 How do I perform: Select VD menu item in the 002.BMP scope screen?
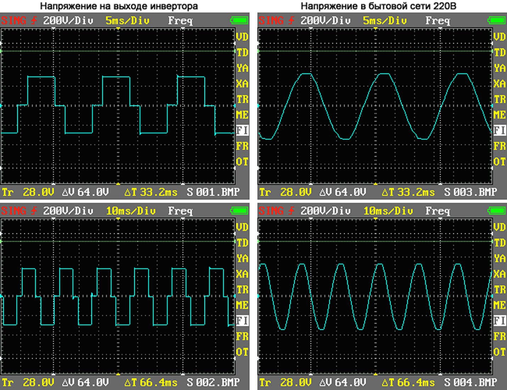click(x=242, y=227)
